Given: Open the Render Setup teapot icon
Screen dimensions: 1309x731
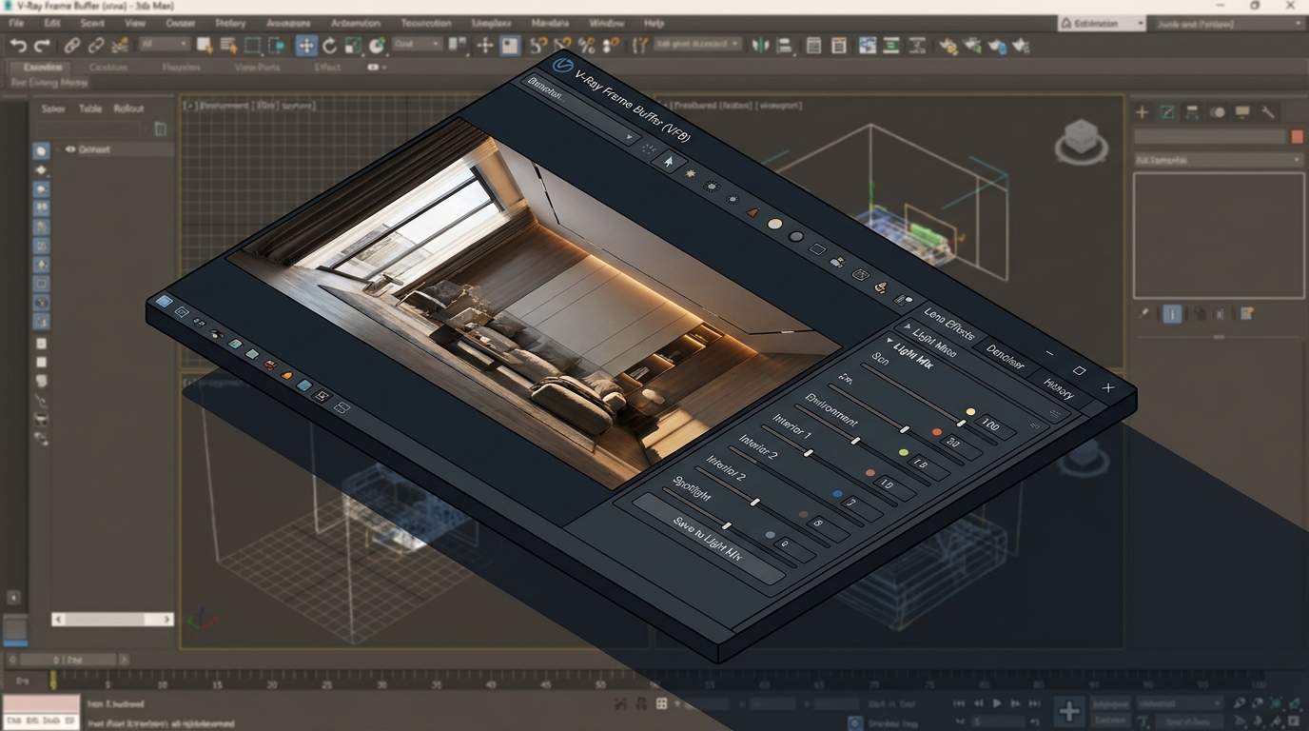Looking at the screenshot, I should point(948,45).
